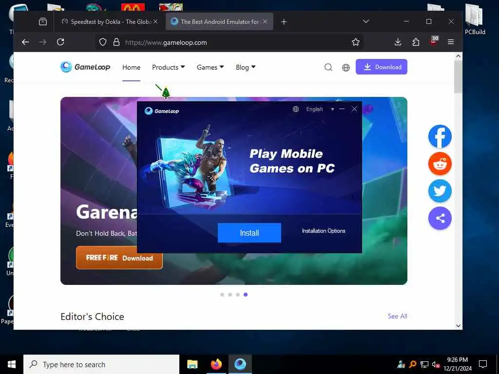The width and height of the screenshot is (499, 374).
Task: Click the purple Download button in header
Action: 381,67
